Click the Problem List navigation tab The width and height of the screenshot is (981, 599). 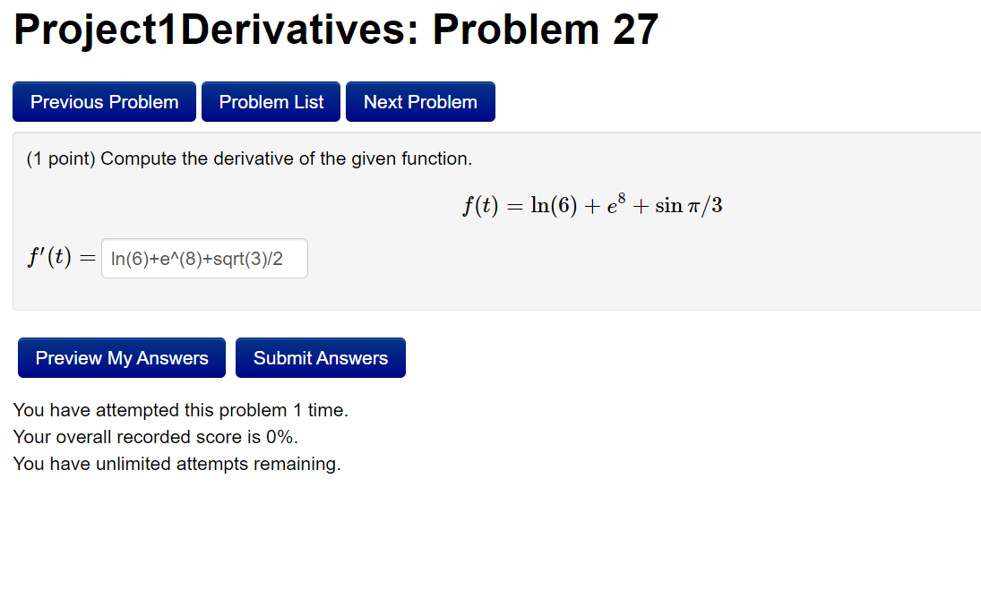click(271, 101)
